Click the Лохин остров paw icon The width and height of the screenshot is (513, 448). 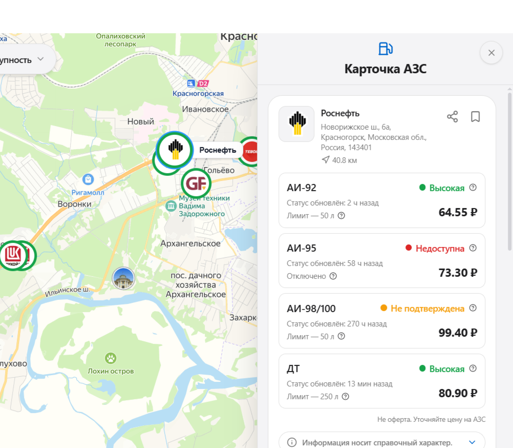[x=111, y=358]
